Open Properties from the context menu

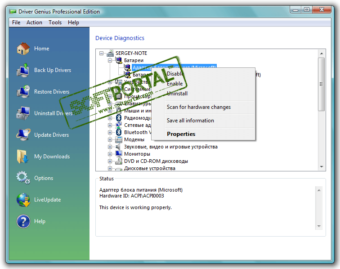coord(203,134)
